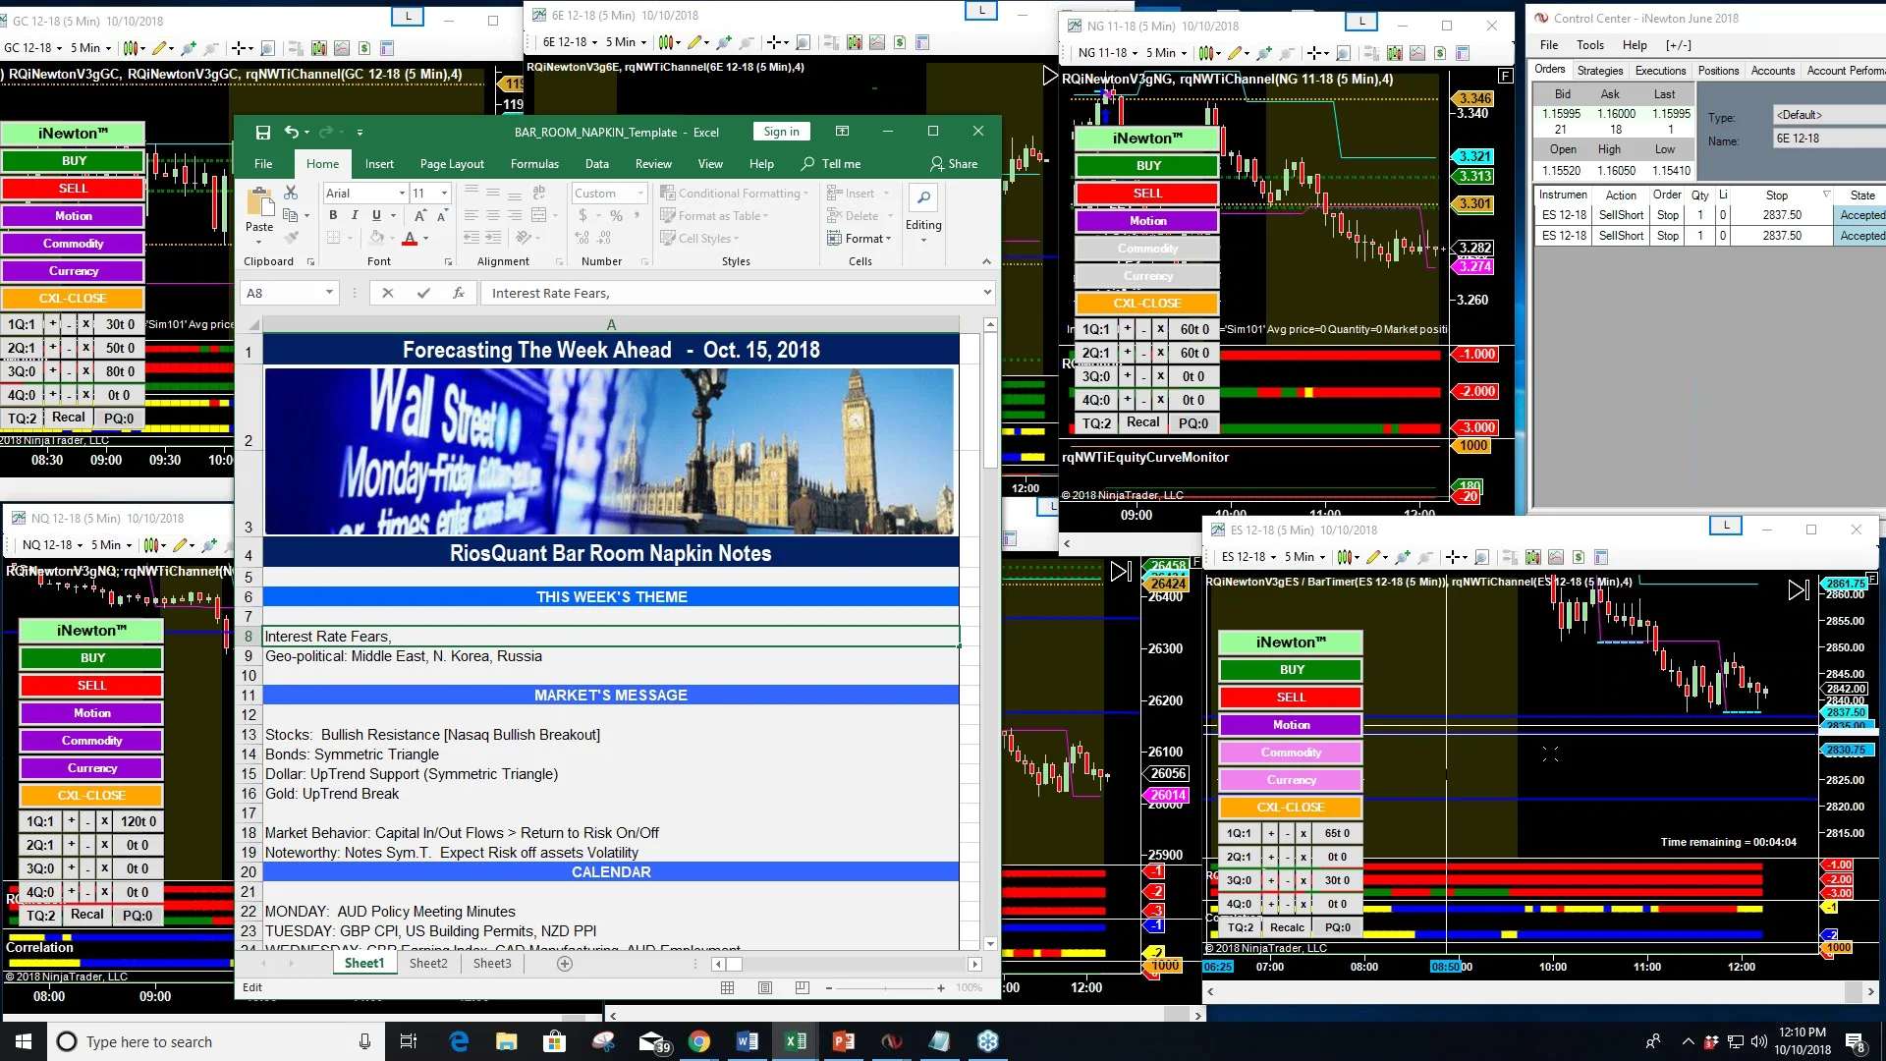Screen dimensions: 1886x1061
Task: Open the Strategies tab in Control Center
Action: 1600,70
